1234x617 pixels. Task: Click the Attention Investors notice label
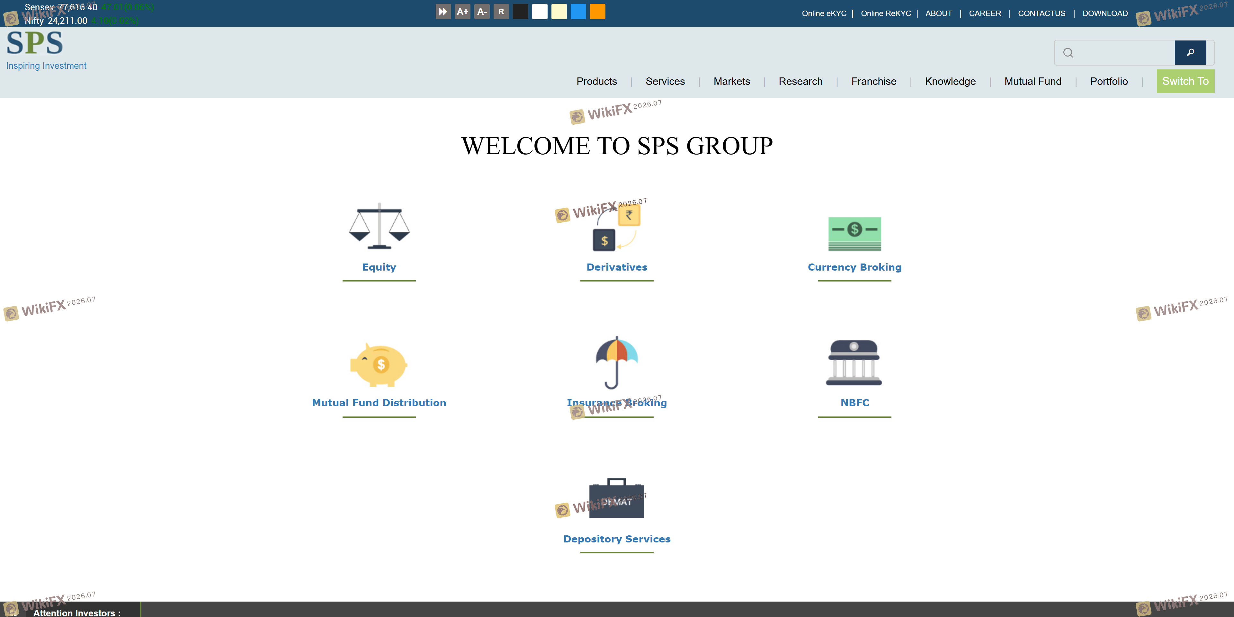tap(77, 613)
